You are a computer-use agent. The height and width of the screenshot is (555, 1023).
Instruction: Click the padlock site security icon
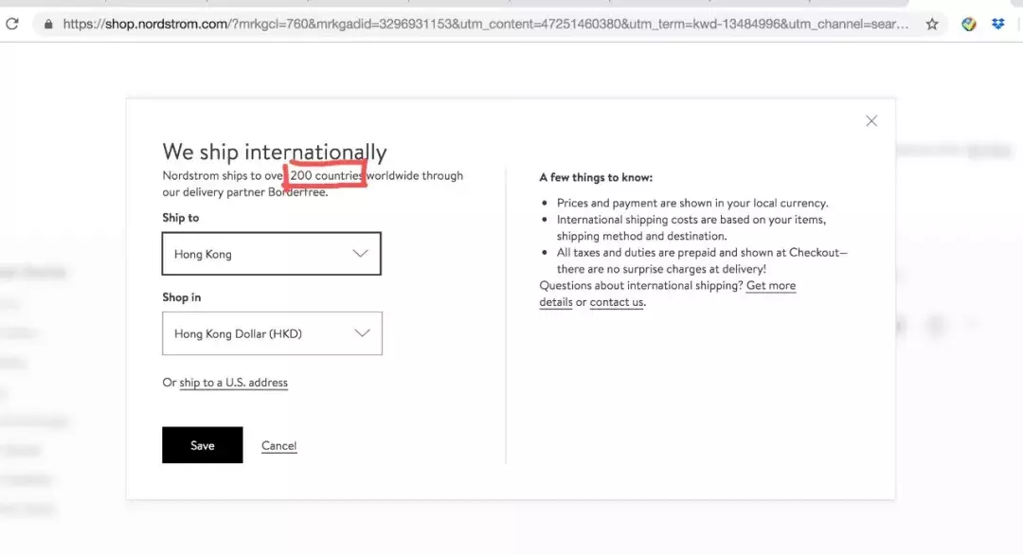coord(47,24)
